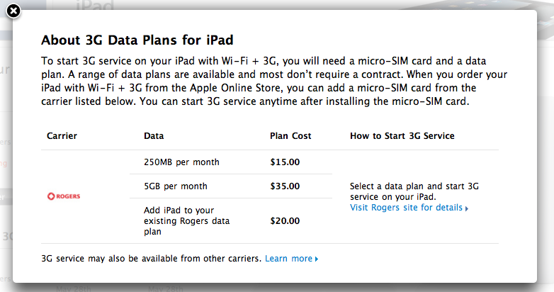The width and height of the screenshot is (554, 292).
Task: Click the $15.00 plan cost
Action: pos(285,162)
